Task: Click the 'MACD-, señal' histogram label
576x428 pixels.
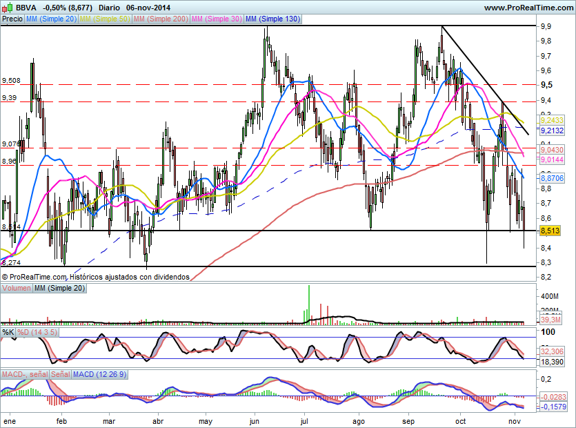Action: click(x=25, y=374)
